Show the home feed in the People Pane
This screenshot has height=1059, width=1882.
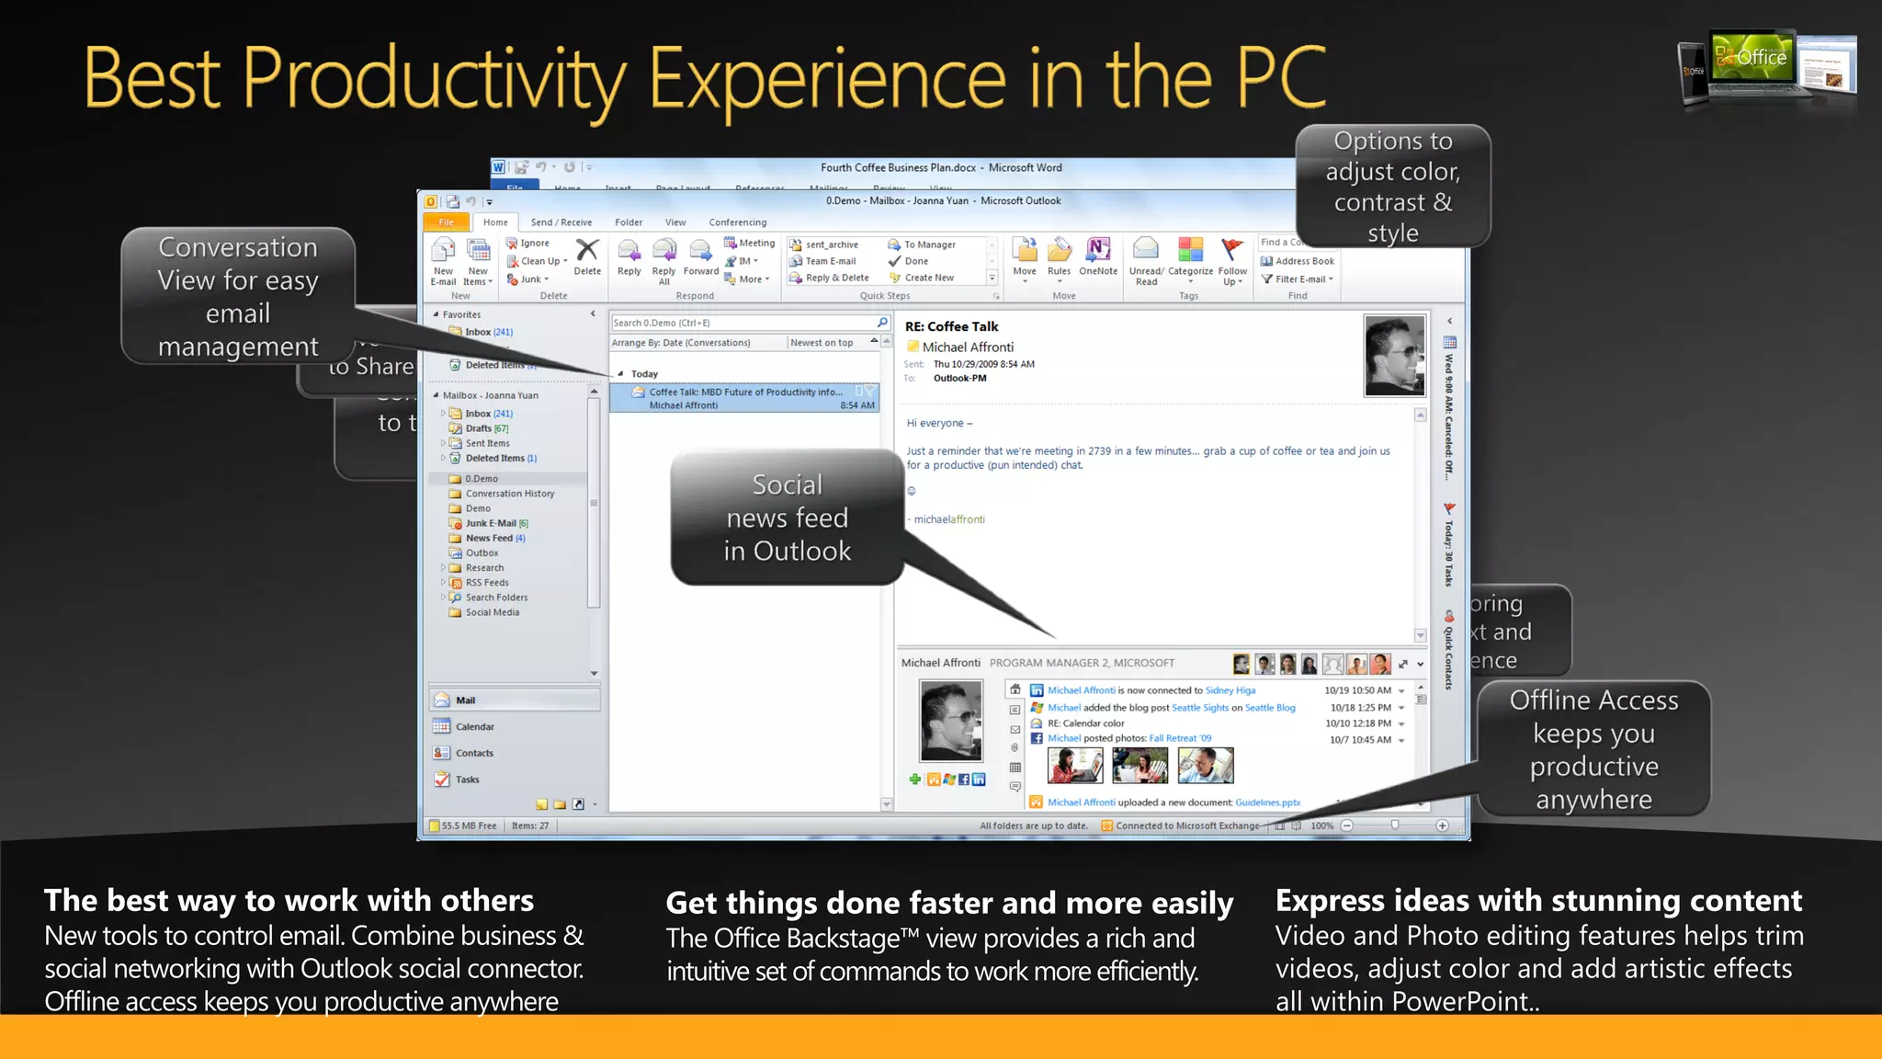tap(1015, 689)
